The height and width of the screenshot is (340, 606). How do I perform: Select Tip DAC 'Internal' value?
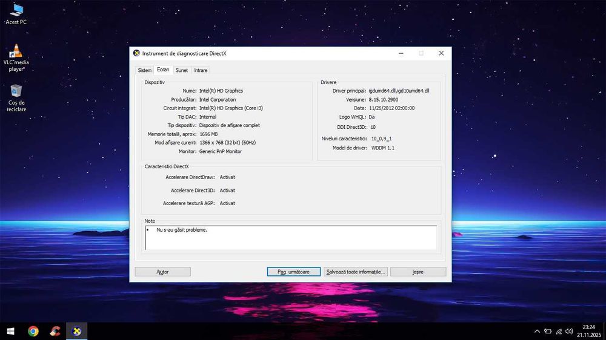coord(208,117)
